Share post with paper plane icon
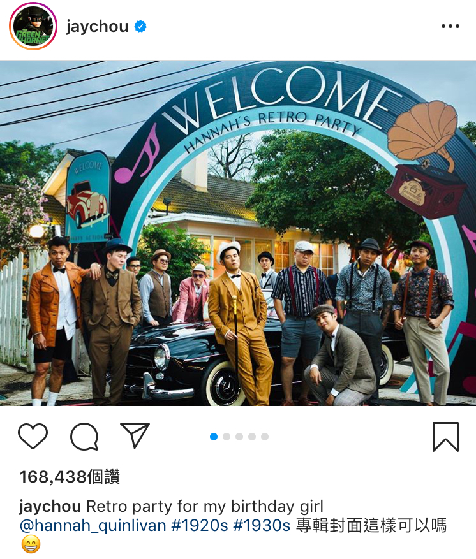 135,435
